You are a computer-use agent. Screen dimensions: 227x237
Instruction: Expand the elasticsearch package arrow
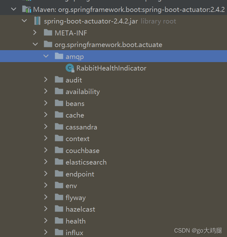(46, 162)
